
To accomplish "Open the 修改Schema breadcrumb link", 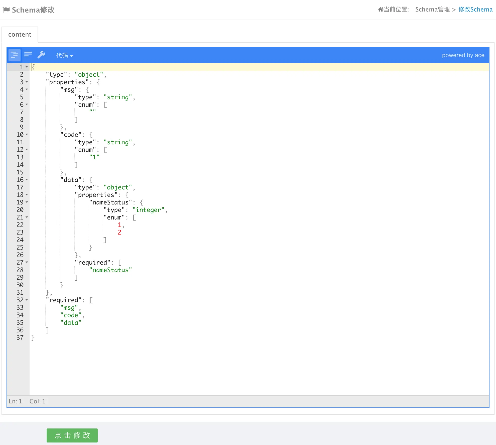I will (475, 10).
